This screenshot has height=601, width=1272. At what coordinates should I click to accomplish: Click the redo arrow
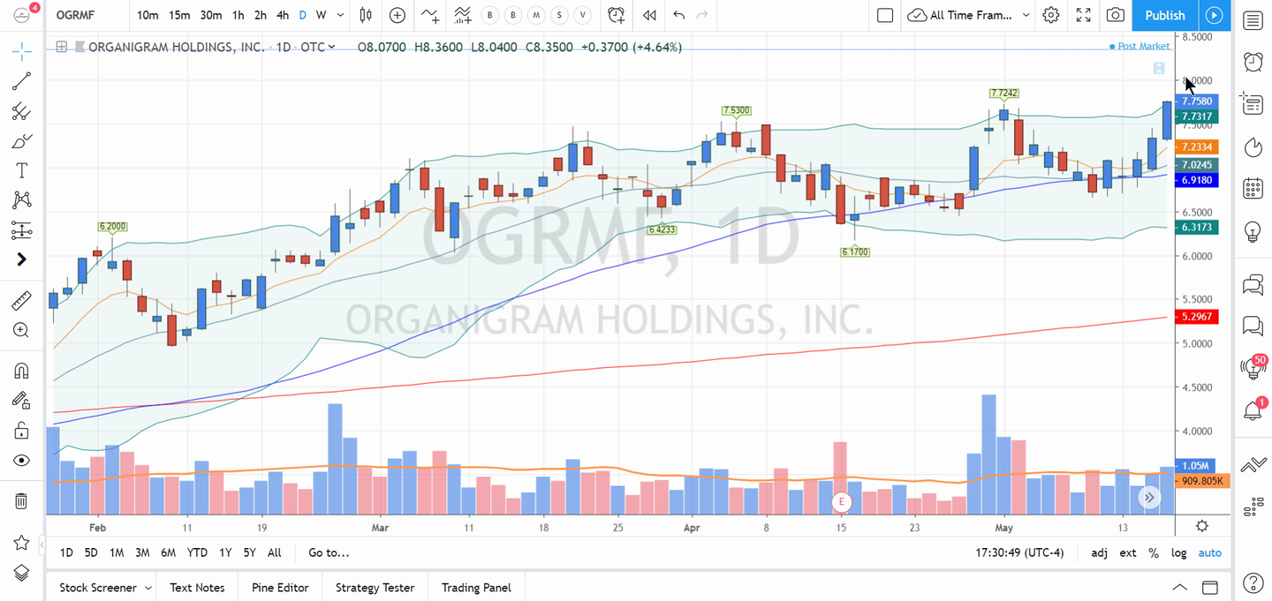click(x=702, y=15)
